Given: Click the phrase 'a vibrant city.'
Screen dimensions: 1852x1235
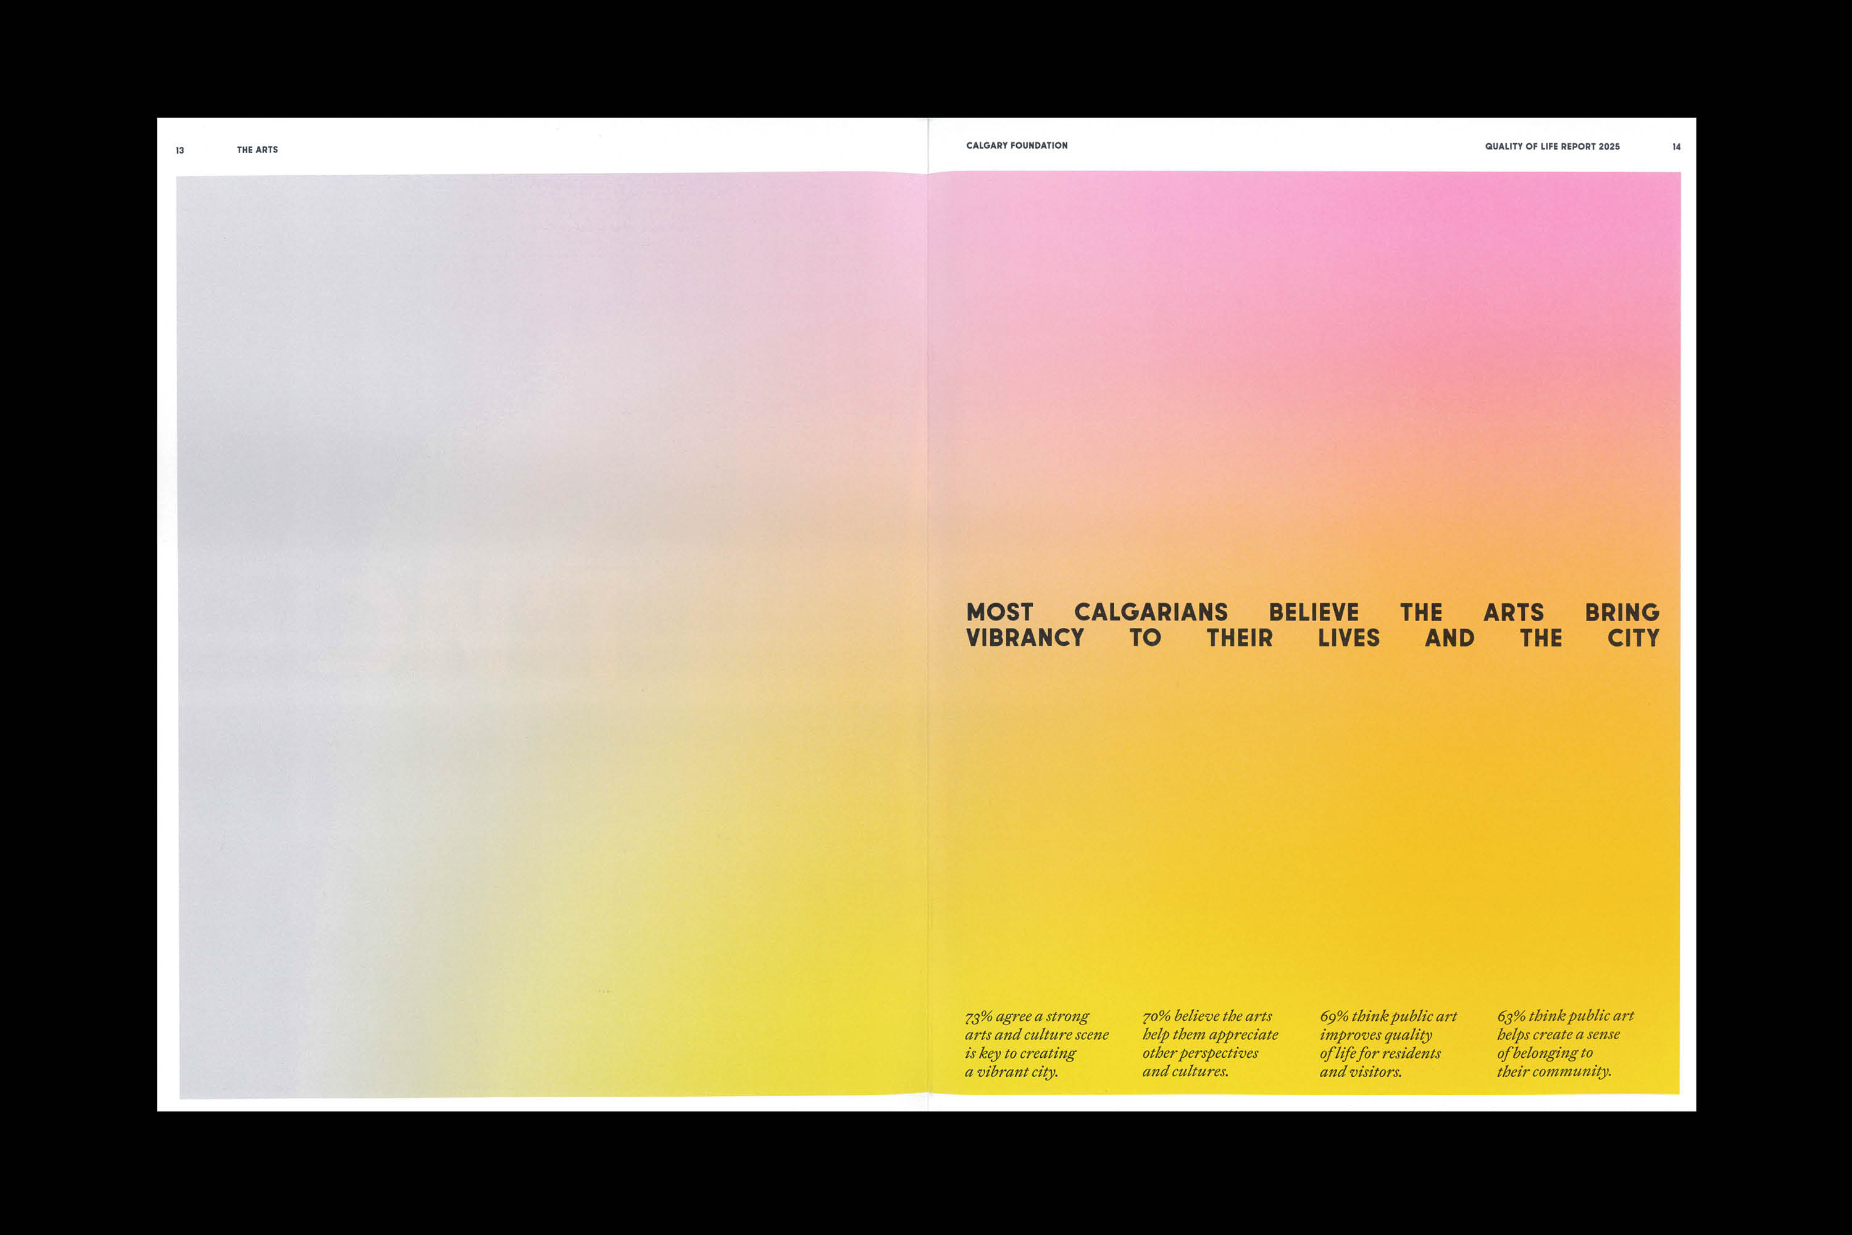Looking at the screenshot, I should click(x=1011, y=1072).
